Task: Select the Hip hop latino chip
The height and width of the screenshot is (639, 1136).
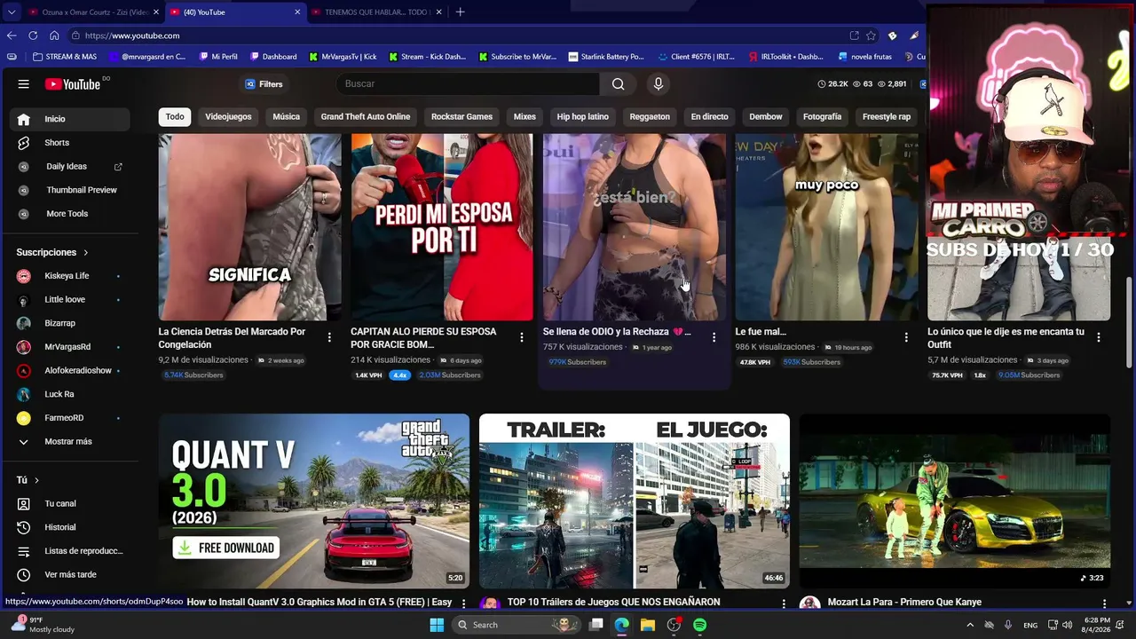Action: 583,117
